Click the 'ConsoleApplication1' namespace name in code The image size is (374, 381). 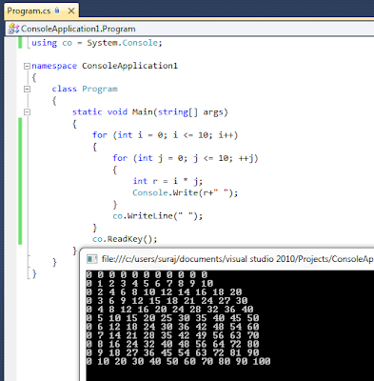129,66
